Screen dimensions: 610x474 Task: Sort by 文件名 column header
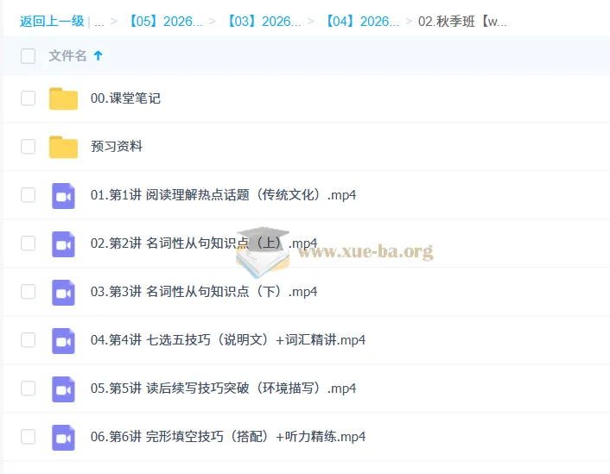pos(67,55)
